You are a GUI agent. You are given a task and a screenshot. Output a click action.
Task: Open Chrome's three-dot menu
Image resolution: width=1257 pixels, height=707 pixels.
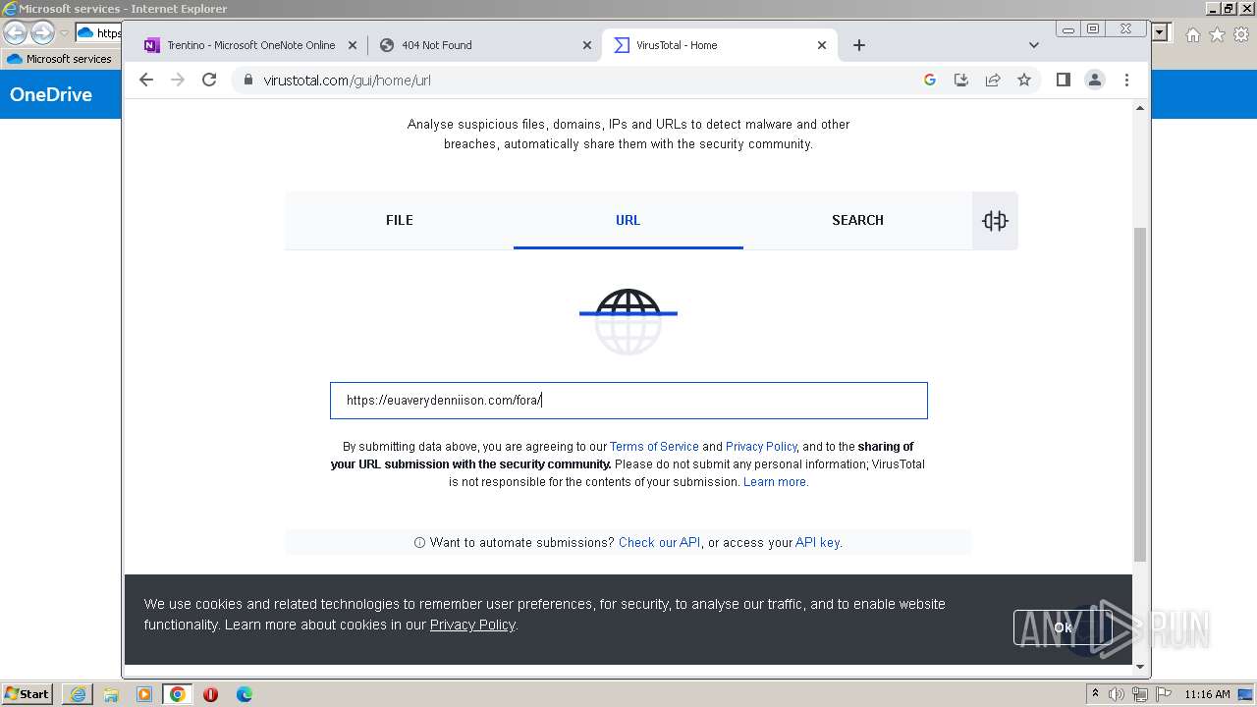(x=1126, y=80)
